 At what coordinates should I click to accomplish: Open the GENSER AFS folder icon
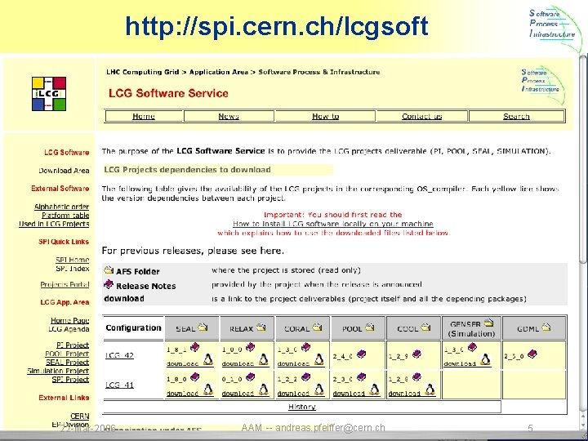pos(488,322)
